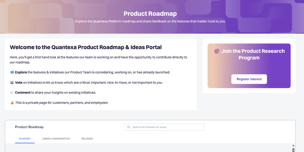Image resolution: width=304 pixels, height=152 pixels.
Task: Click the target emoji on Research Program card
Action: (x=217, y=51)
